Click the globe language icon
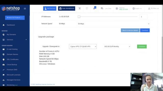Image resolution: width=163 pixels, height=91 pixels. click(133, 8)
